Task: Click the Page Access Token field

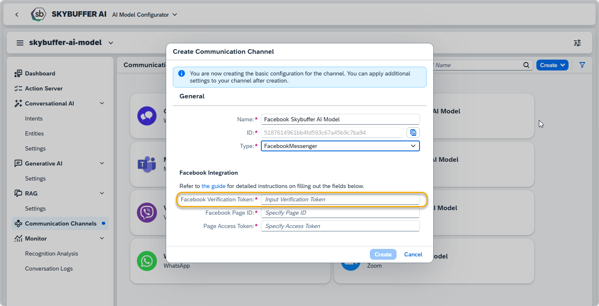Action: 340,226
